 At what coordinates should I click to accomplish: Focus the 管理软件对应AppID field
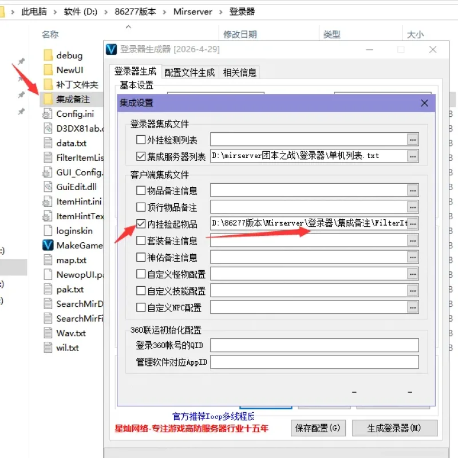click(314, 362)
